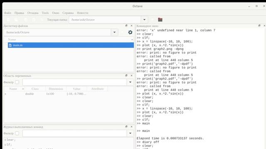
Task: Click the Командное окно panel title
Action: click(x=148, y=26)
